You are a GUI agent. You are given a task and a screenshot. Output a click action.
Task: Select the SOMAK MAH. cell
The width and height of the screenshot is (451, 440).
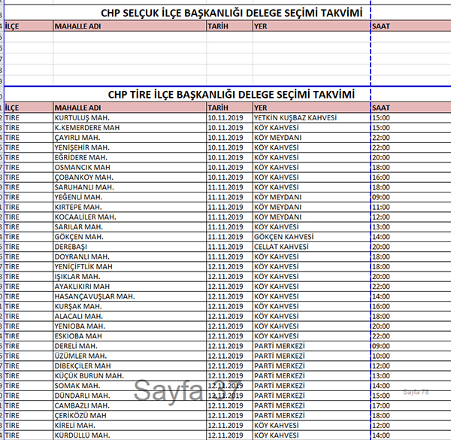click(x=130, y=386)
